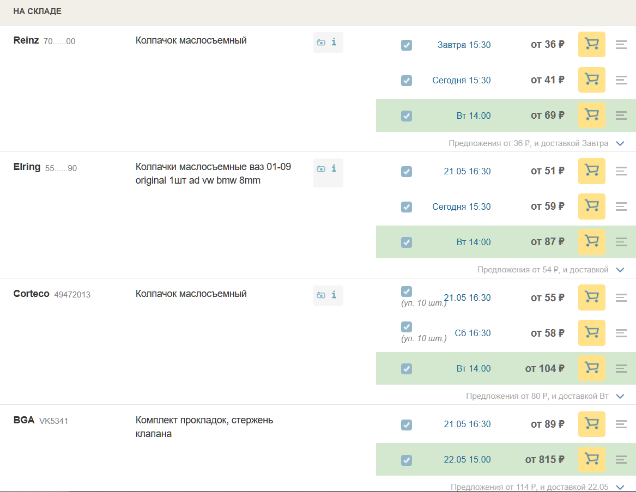Toggle checkbox on Elring Сегодня 15:30 offer
Viewport: 636px width, 492px height.
pos(407,207)
